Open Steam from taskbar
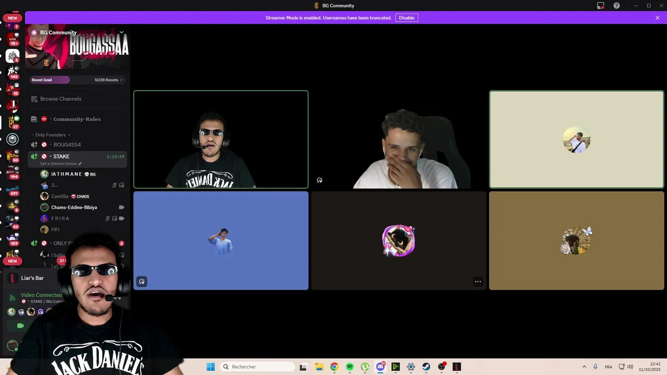 [x=426, y=367]
